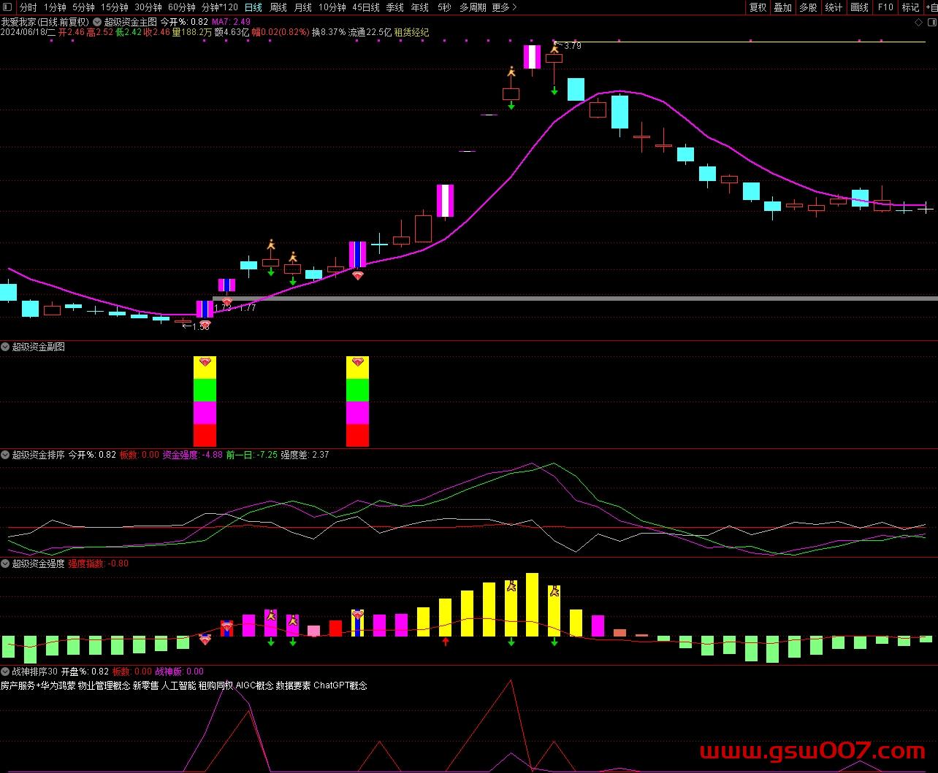
Task: Open the 超级资金主图 indicator dropdown arrow
Action: (98, 22)
